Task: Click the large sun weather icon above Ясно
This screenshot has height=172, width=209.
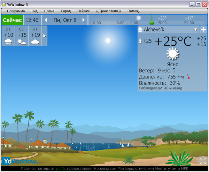Action: [172, 54]
